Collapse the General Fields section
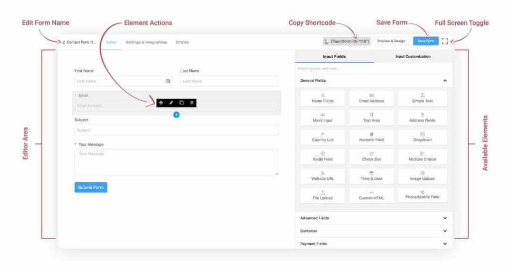This screenshot has width=510, height=272. tap(445, 81)
